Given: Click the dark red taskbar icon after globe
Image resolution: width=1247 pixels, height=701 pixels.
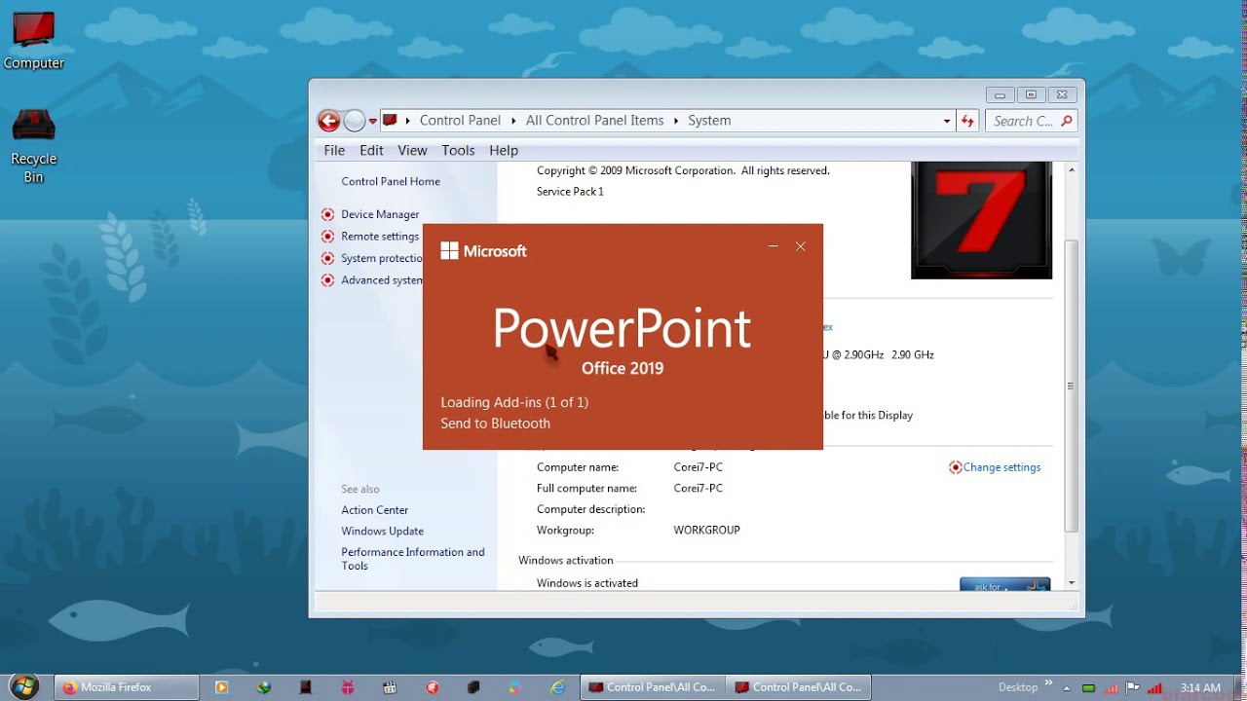Looking at the screenshot, I should tap(305, 687).
